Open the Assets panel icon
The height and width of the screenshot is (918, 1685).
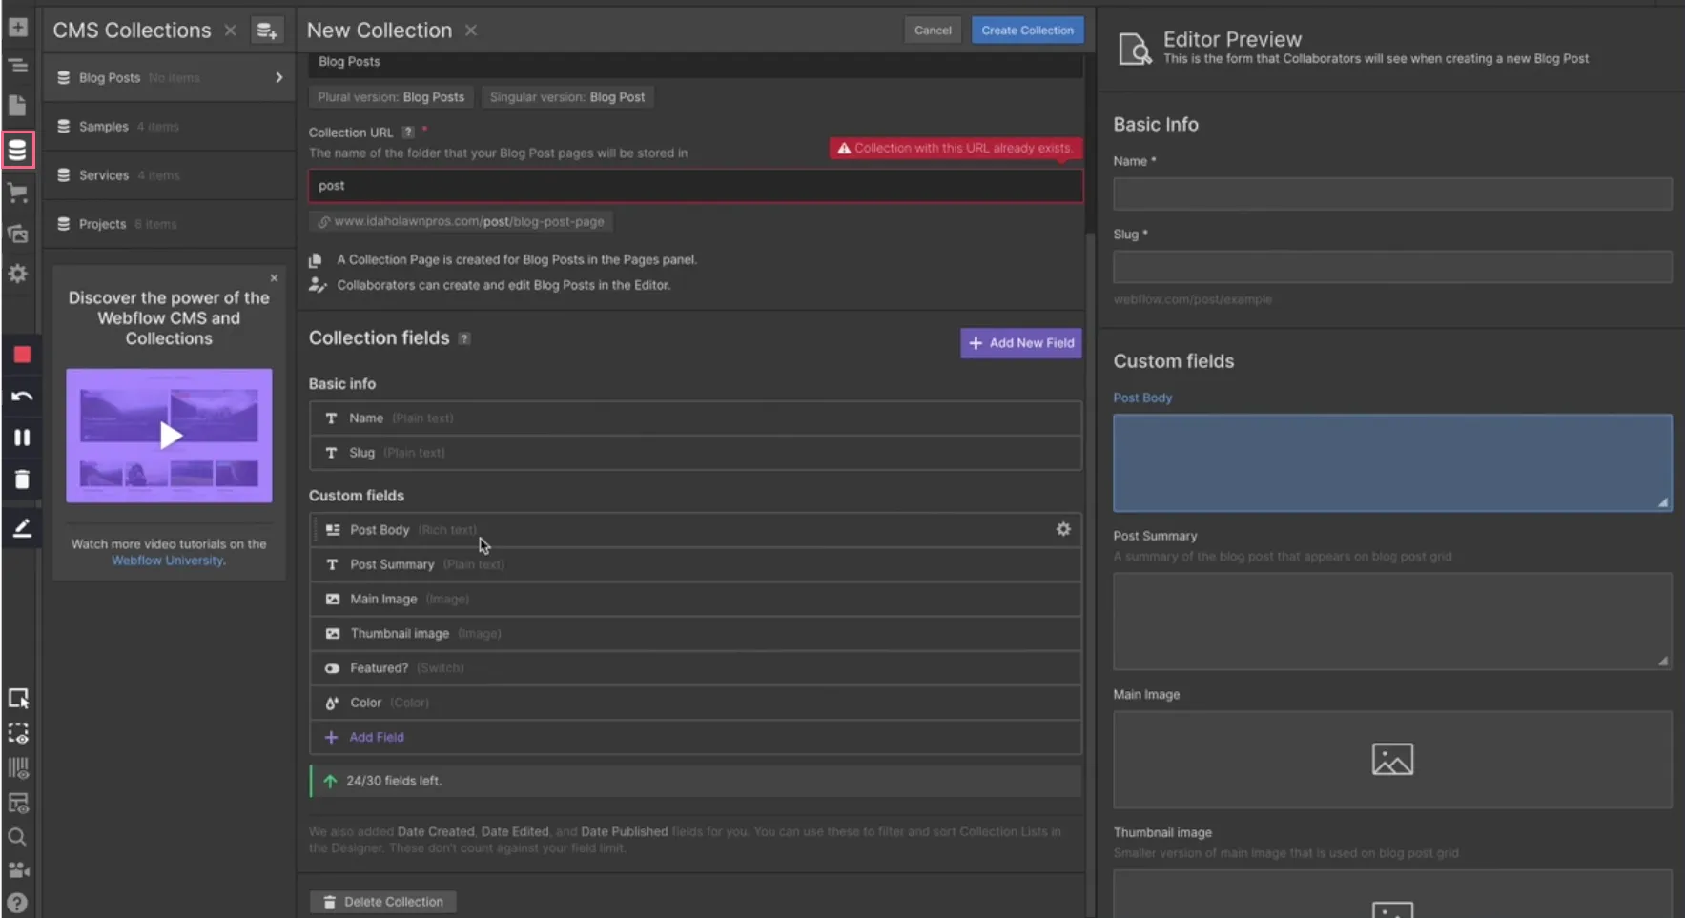click(17, 234)
